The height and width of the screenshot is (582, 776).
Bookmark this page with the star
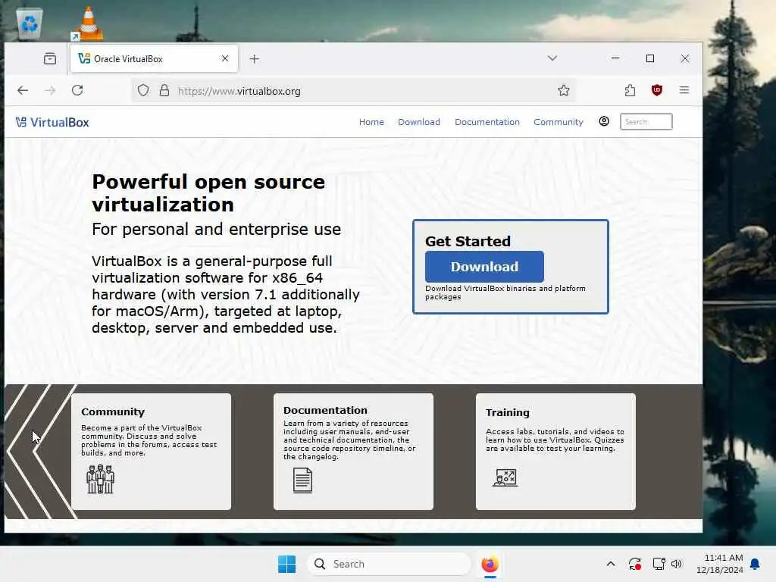564,91
